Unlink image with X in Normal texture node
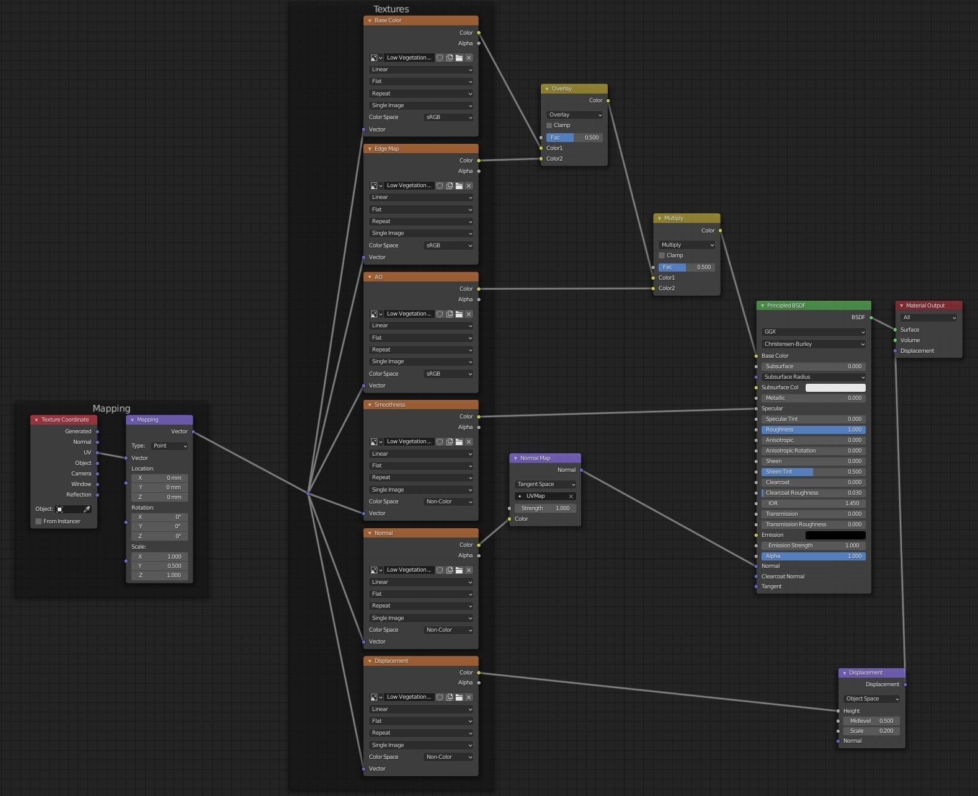Screen dimensions: 978x796 [x=469, y=570]
